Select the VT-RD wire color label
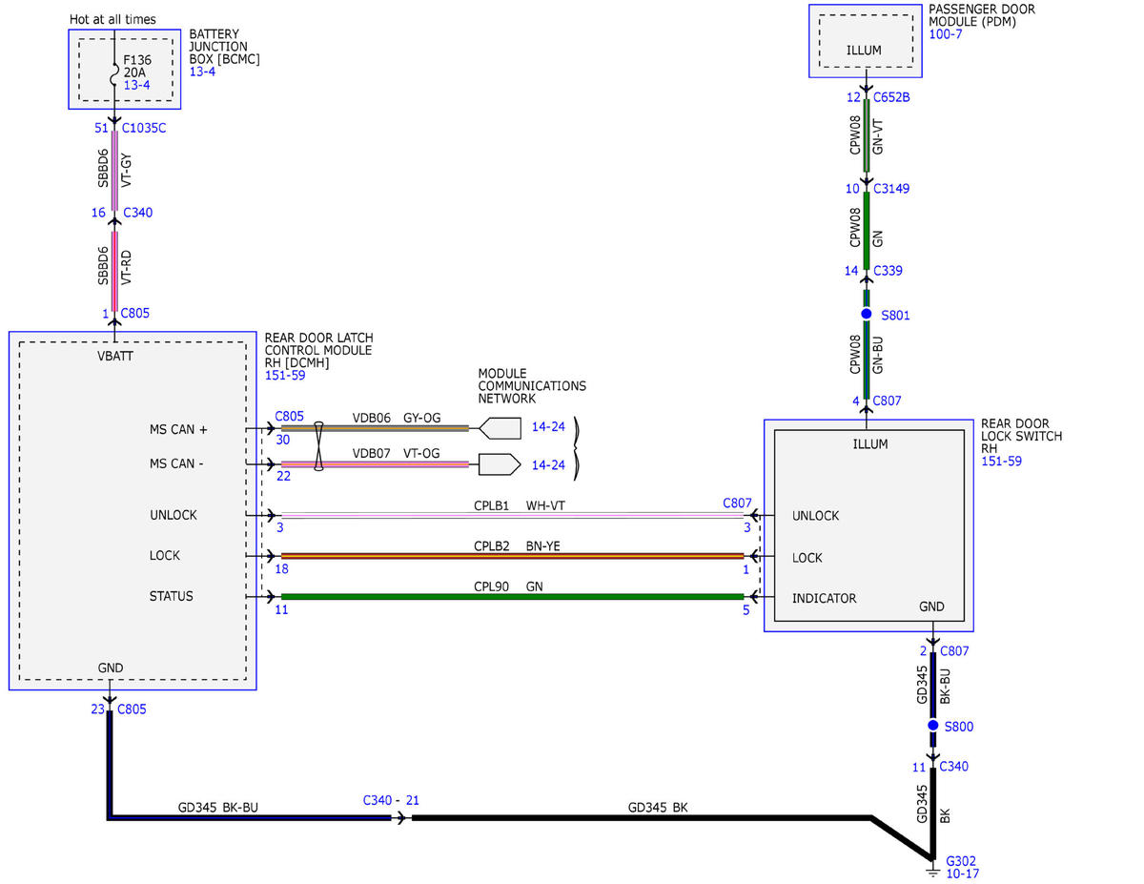The height and width of the screenshot is (884, 1144). (x=126, y=267)
